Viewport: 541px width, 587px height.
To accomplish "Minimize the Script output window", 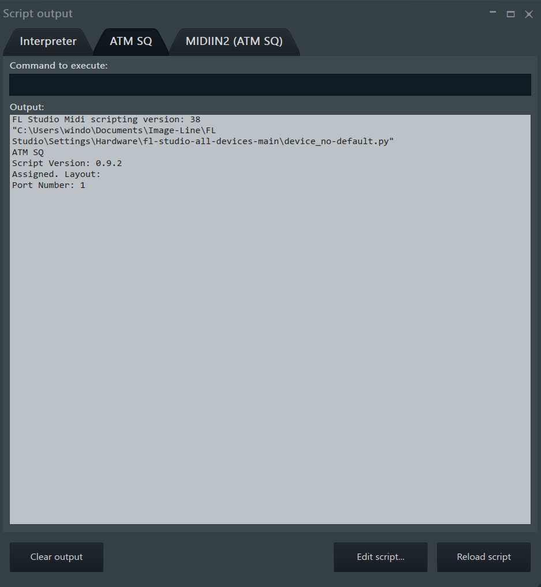I will point(493,13).
